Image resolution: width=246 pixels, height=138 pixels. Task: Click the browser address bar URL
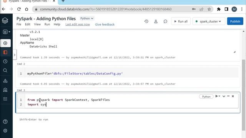click(106, 9)
